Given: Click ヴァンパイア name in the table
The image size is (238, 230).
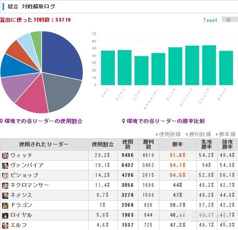Looking at the screenshot, I should pyautogui.click(x=27, y=165).
